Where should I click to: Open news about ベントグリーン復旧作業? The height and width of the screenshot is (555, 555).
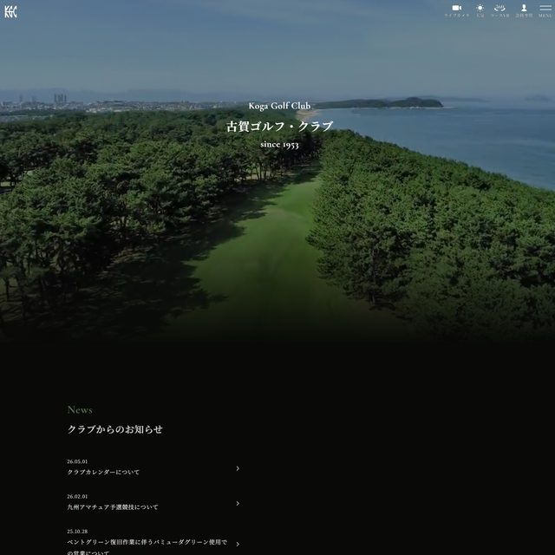[147, 547]
